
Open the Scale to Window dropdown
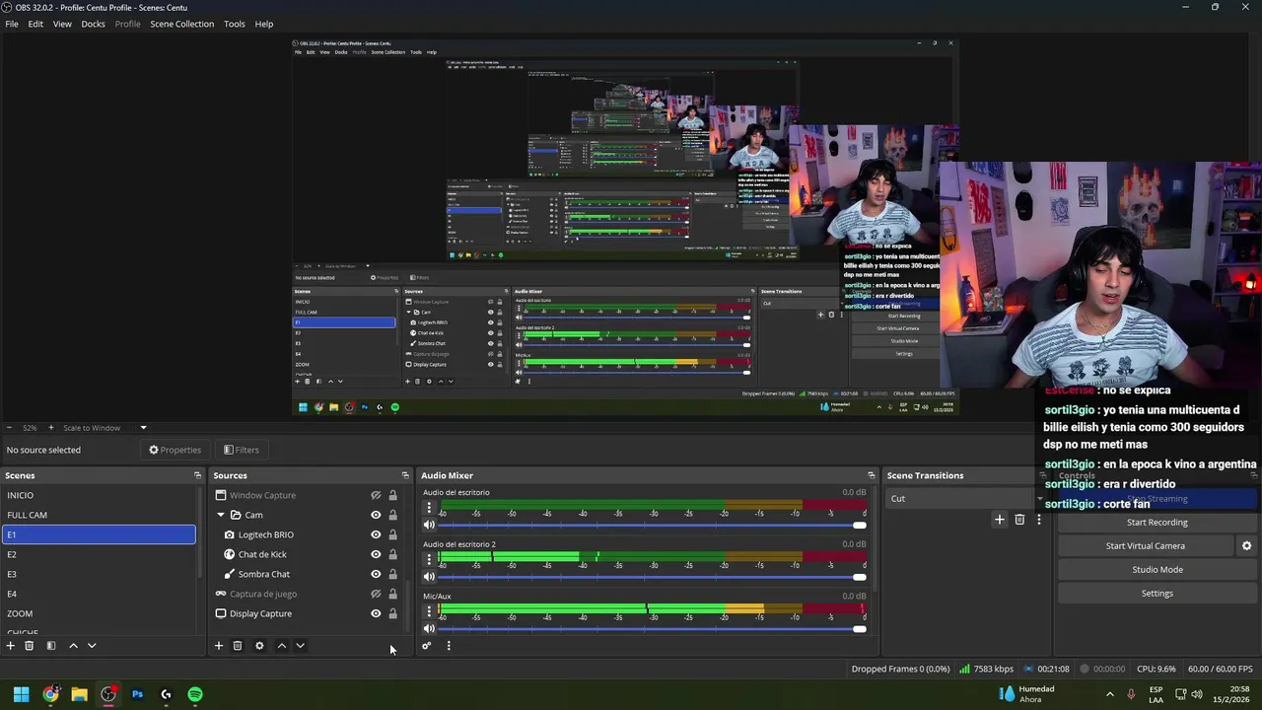click(x=105, y=428)
